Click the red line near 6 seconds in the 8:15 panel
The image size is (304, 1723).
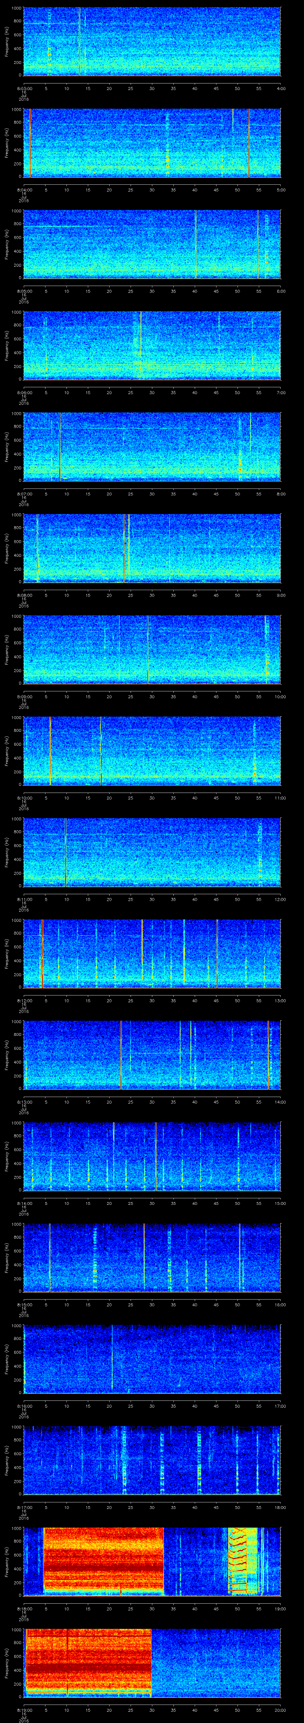click(x=50, y=1257)
